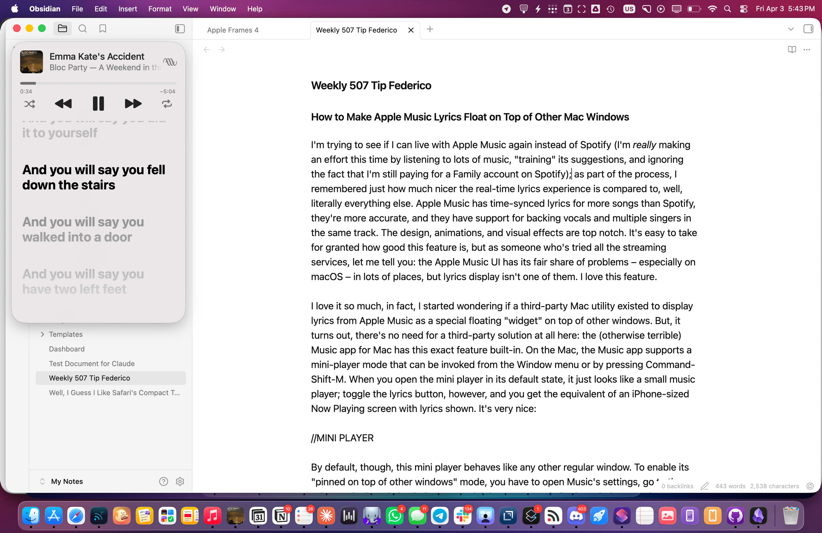Open Obsidian icon in the Dock
822x533 pixels.
[x=758, y=516]
